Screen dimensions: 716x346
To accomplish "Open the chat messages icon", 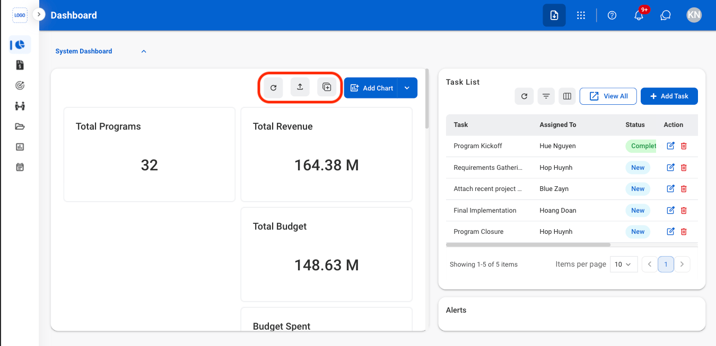I will click(666, 15).
